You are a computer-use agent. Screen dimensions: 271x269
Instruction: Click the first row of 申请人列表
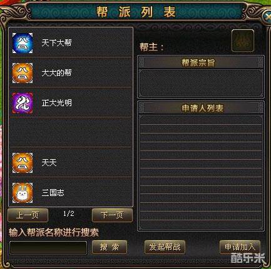click(201, 120)
